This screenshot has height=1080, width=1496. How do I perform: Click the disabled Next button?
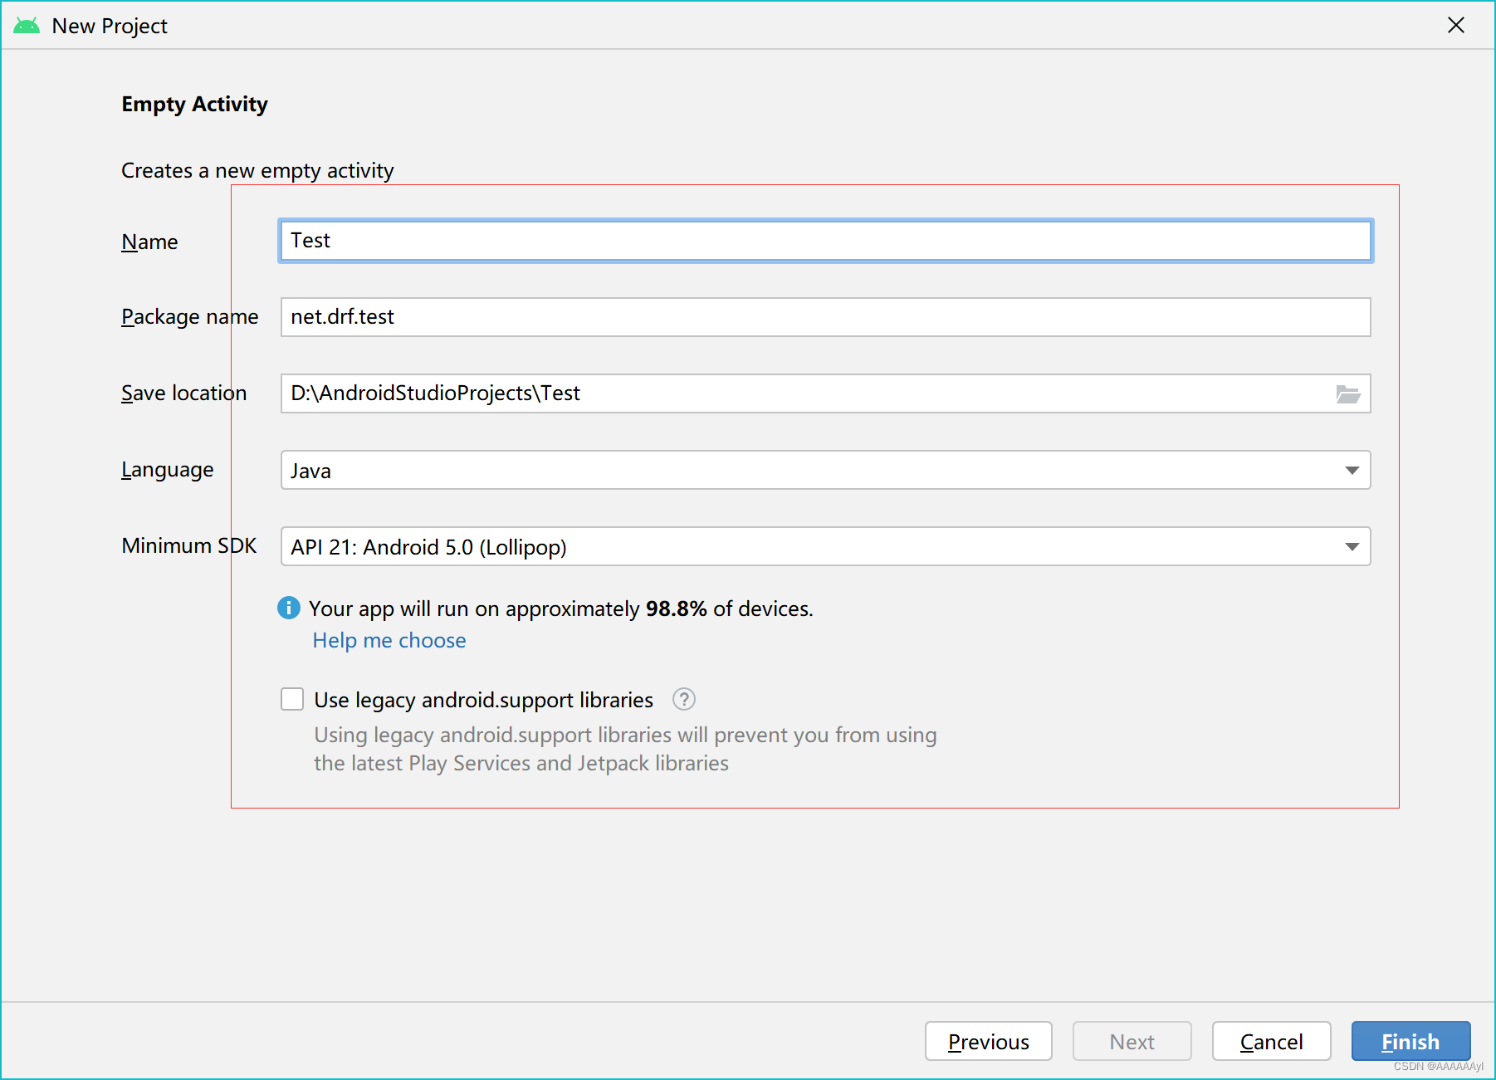[1132, 1041]
